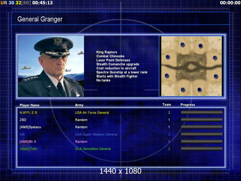241x181 pixels.
Task: Click the empty black start marker beside marker 4
Action: pyautogui.click(x=200, y=46)
